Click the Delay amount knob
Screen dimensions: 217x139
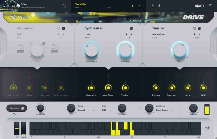coord(71,108)
